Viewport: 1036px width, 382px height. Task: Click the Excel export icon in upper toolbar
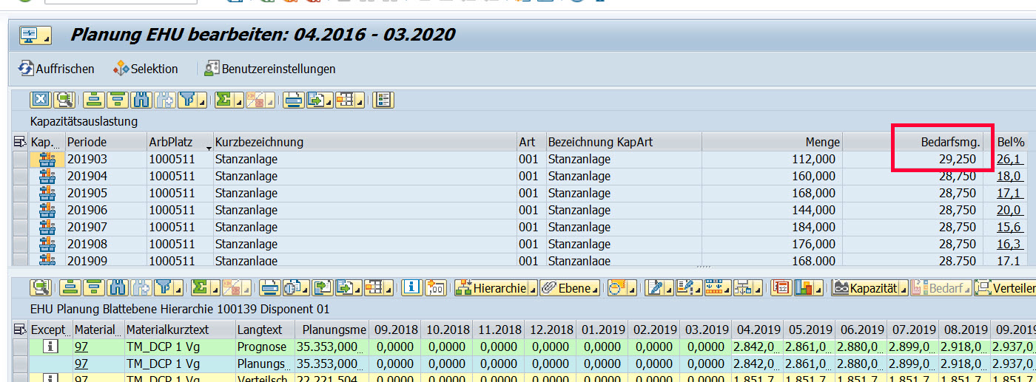[41, 100]
